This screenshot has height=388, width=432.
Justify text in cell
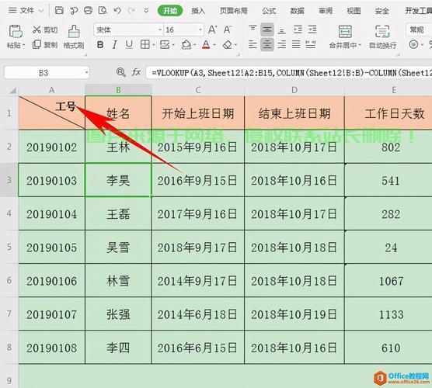click(x=296, y=44)
